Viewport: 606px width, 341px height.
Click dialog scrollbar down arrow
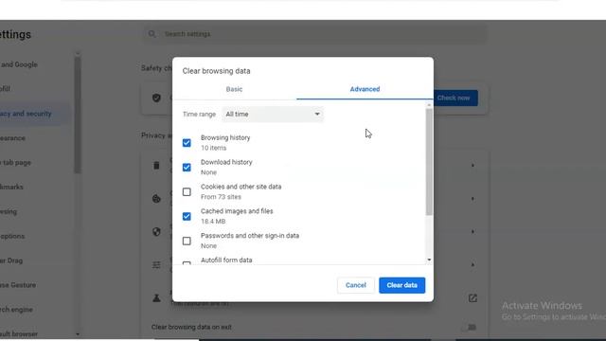429,260
